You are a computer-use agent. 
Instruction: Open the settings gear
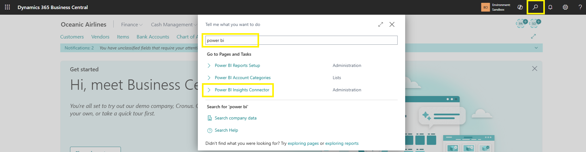tap(565, 7)
